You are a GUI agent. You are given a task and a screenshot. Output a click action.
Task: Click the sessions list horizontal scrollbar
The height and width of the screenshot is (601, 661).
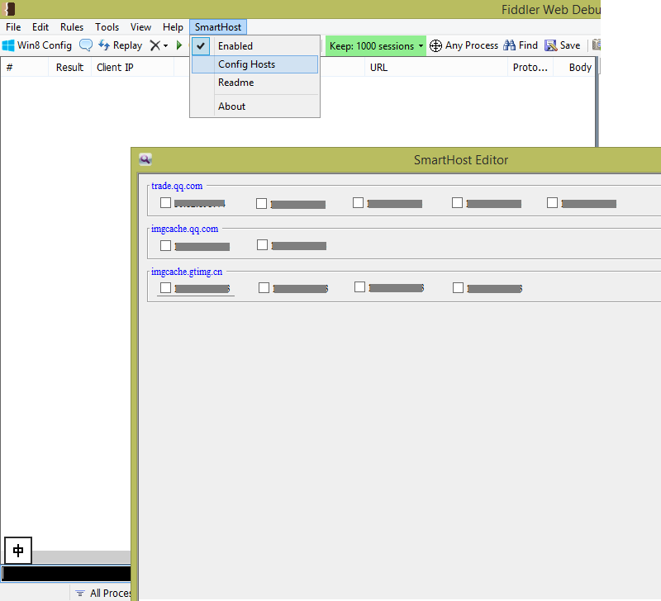coord(81,556)
